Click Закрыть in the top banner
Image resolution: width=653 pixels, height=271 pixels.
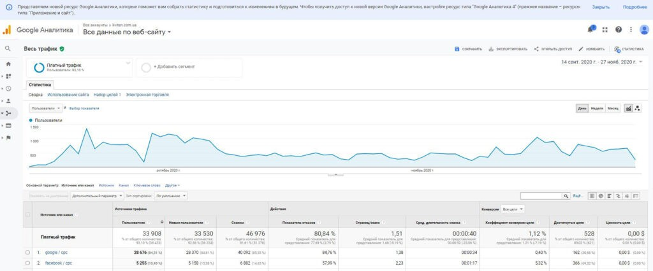point(601,8)
